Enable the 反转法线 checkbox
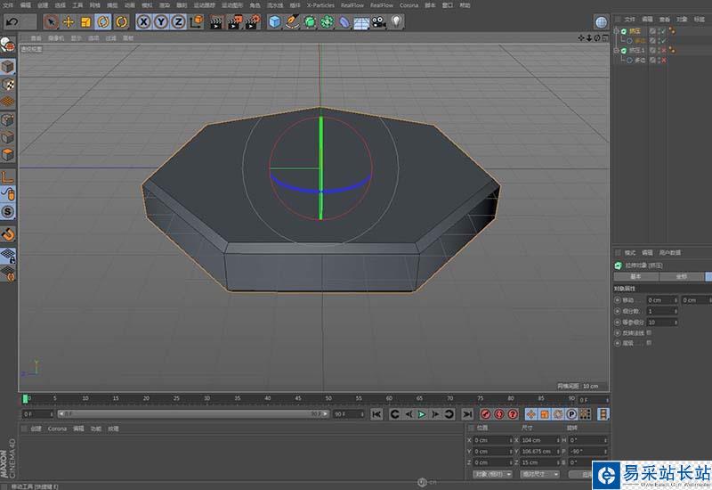This screenshot has height=490, width=712. 649,332
